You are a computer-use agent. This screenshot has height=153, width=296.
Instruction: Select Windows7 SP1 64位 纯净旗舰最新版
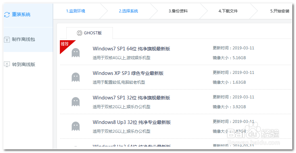[x=131, y=49]
